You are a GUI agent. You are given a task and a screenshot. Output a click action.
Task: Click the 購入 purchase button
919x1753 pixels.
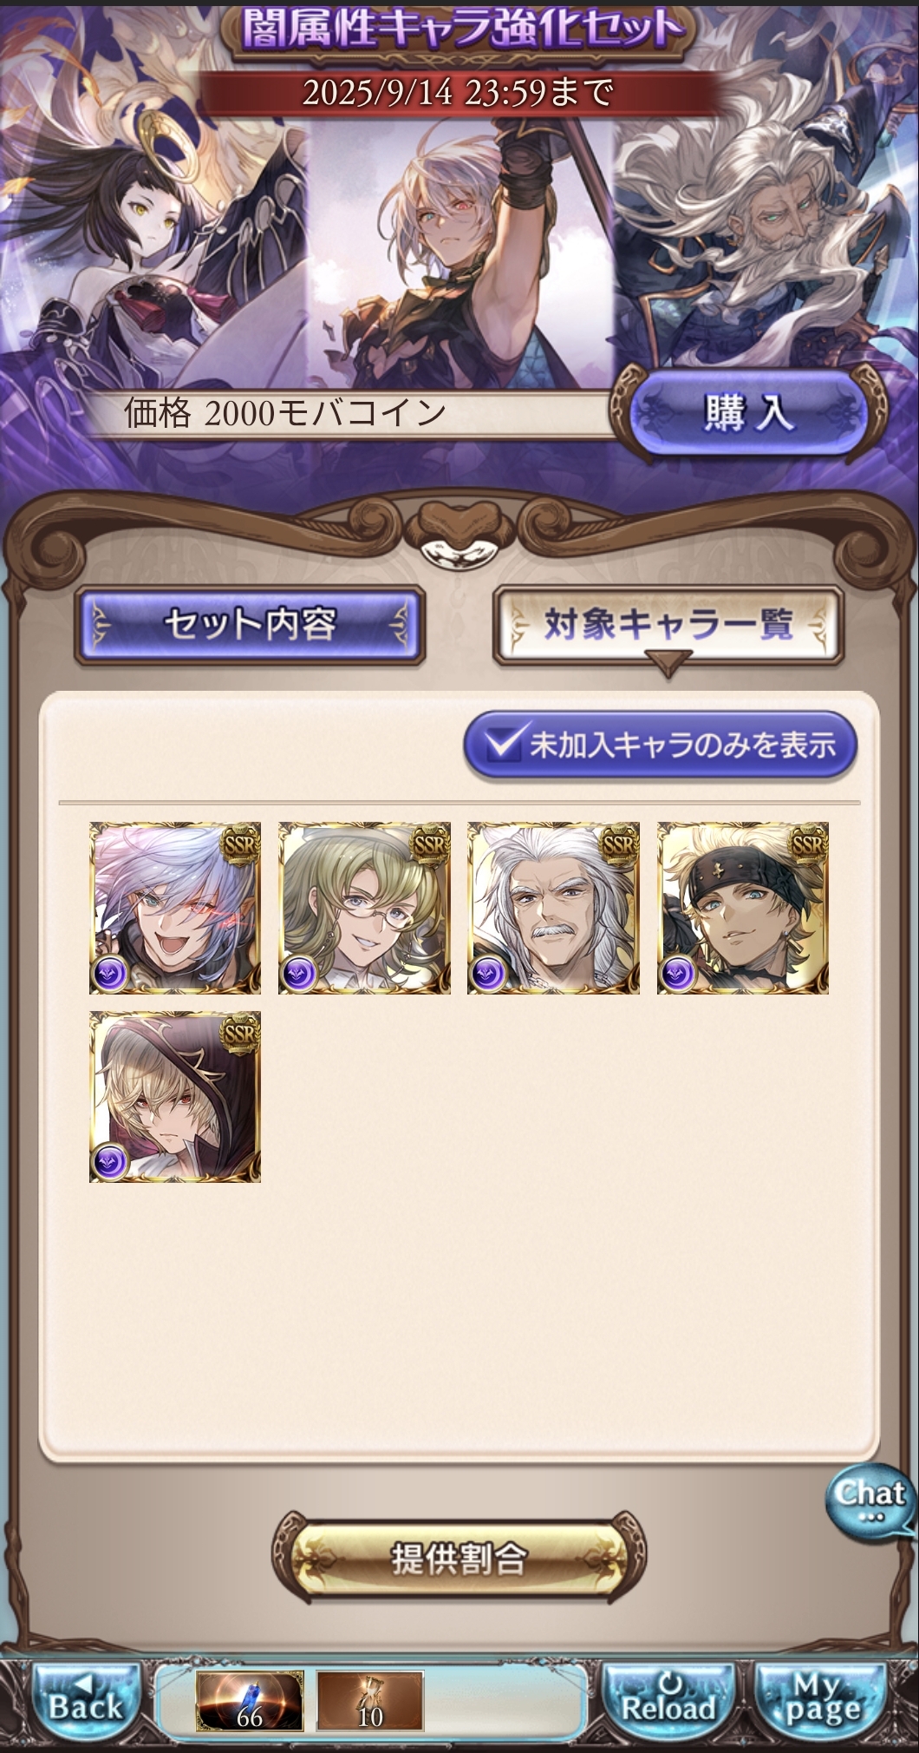(x=747, y=413)
